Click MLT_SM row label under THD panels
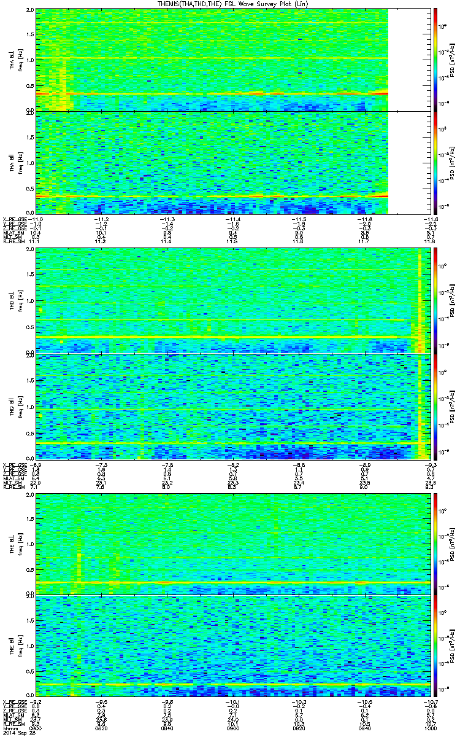 coord(12,482)
